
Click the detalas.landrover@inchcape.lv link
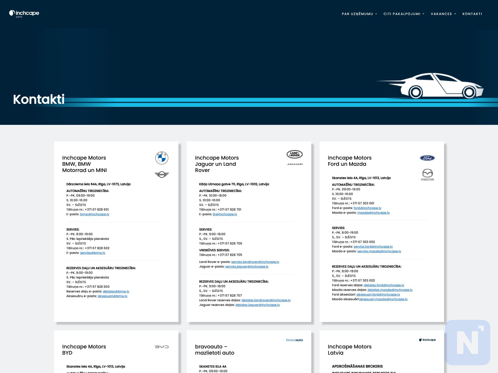(x=266, y=300)
